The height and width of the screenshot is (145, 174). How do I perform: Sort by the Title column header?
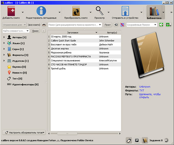click(72, 33)
